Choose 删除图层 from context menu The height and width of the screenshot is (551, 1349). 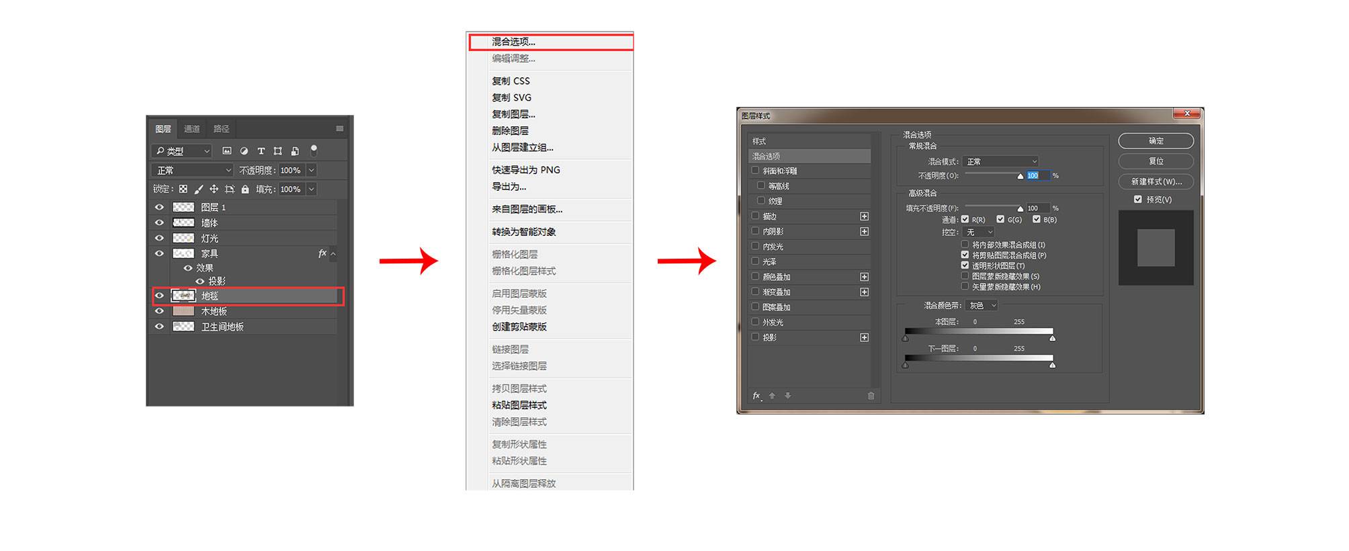510,131
